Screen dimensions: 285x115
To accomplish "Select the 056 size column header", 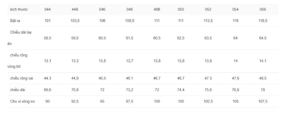I will tap(263, 9).
